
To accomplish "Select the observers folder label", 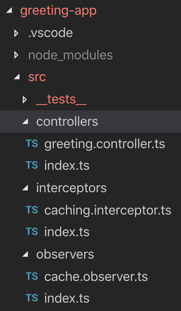I will [65, 254].
